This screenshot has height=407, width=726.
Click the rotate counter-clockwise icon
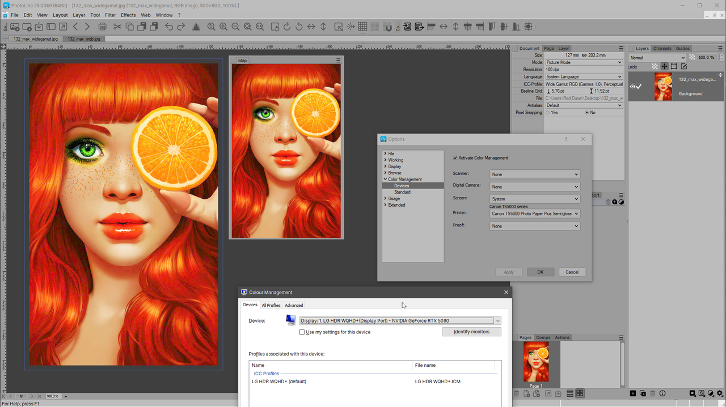299,27
